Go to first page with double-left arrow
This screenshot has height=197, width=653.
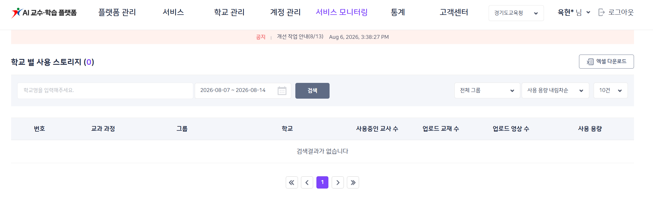point(292,182)
